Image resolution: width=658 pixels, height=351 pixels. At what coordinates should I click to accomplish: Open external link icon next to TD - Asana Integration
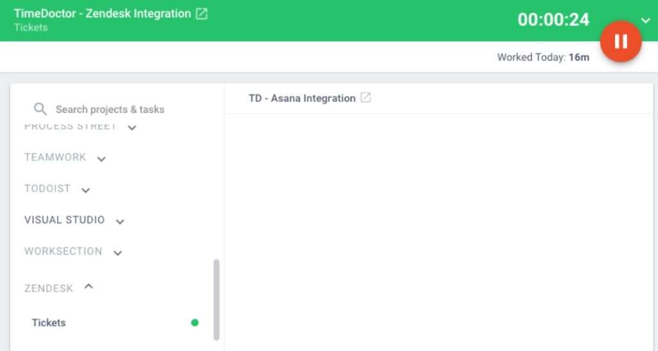(366, 98)
